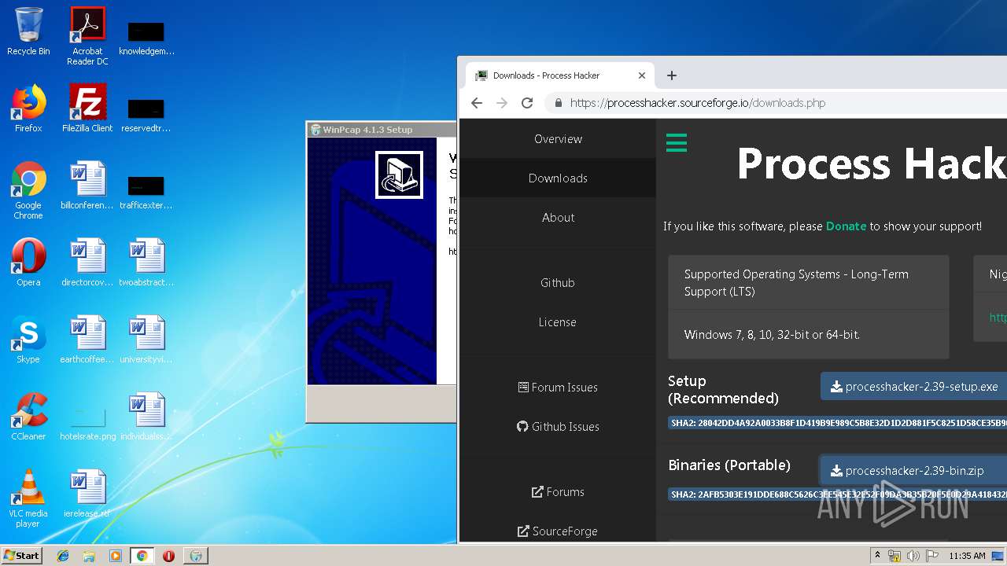Open Github Issues in the sidebar
1007x566 pixels.
[x=558, y=427]
